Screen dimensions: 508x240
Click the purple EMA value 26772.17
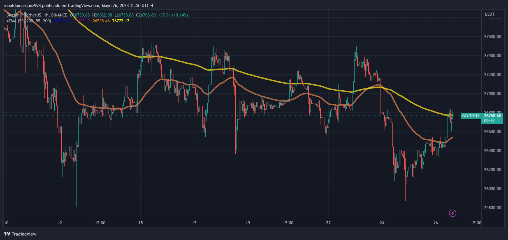pos(82,21)
